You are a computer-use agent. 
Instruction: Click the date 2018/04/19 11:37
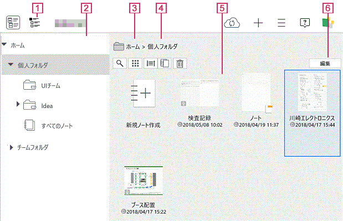coord(259,125)
